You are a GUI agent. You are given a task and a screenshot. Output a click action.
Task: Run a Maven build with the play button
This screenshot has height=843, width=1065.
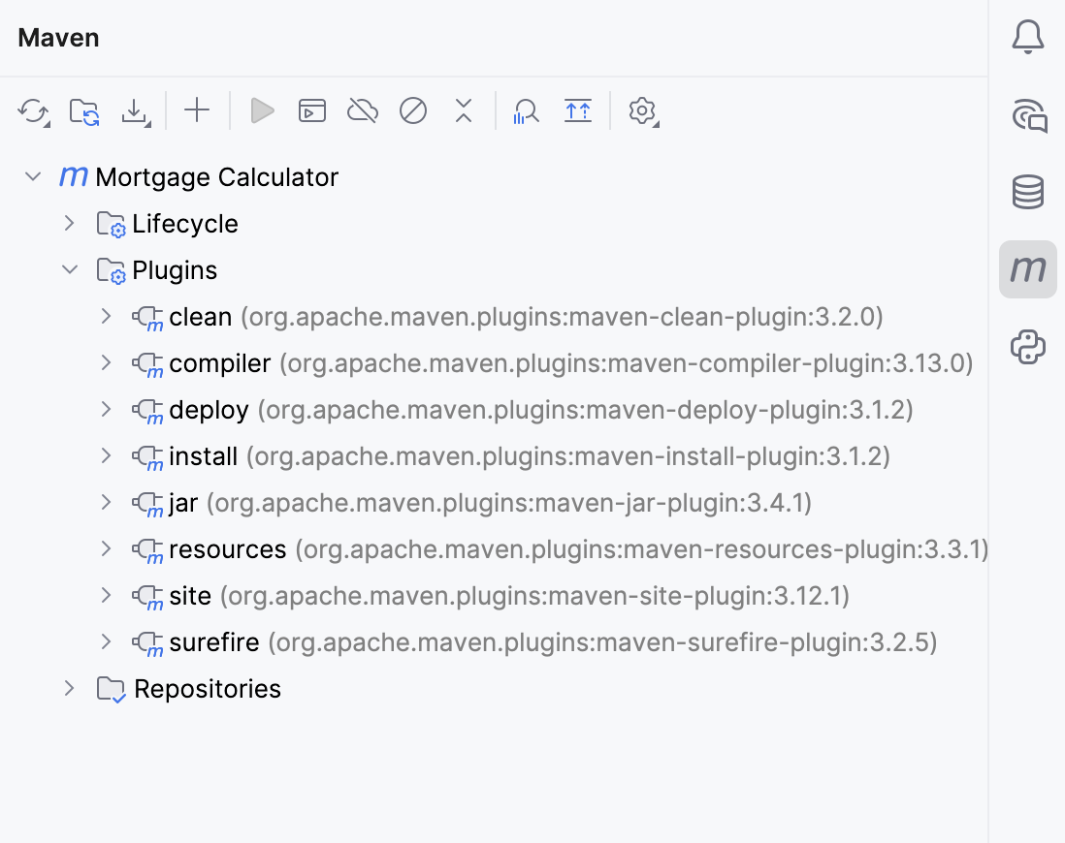click(261, 110)
